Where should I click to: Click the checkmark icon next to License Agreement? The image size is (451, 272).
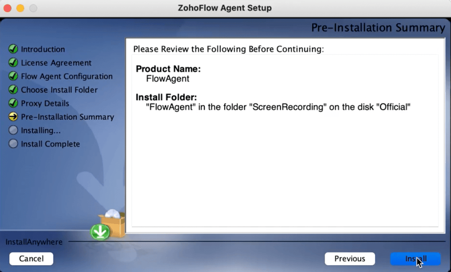[x=13, y=63]
